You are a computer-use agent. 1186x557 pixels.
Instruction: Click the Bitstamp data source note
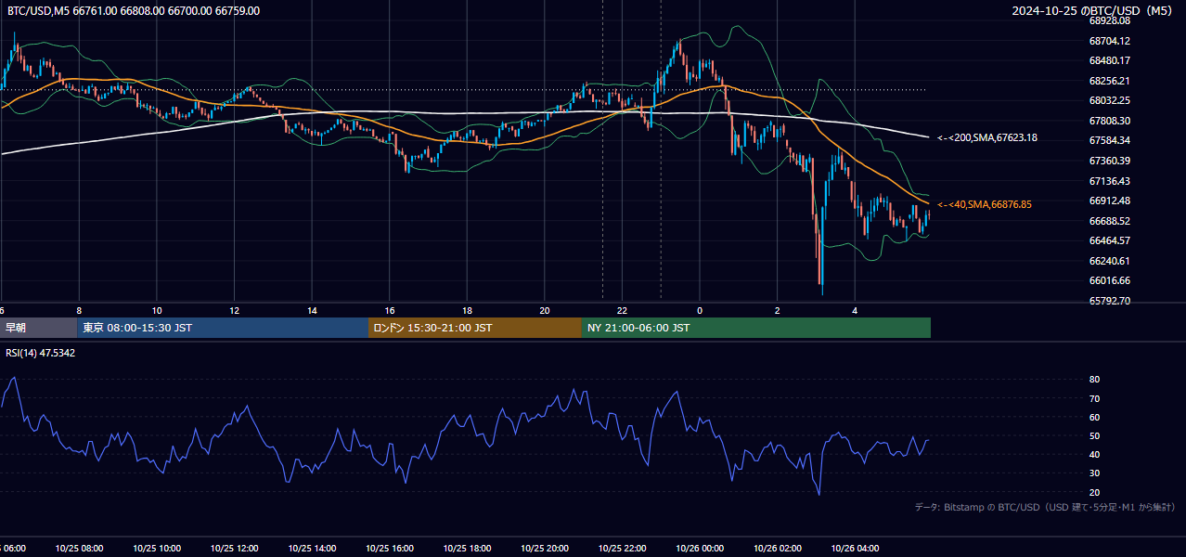(x=1045, y=507)
